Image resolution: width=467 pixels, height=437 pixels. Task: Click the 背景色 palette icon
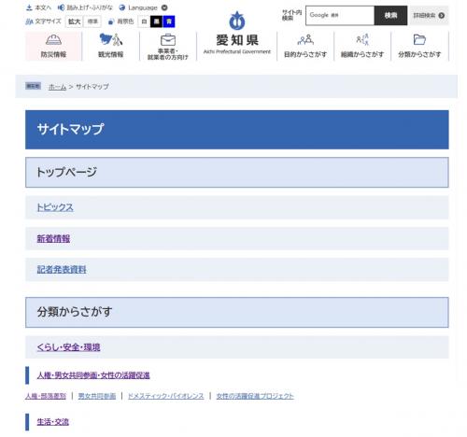(x=111, y=21)
